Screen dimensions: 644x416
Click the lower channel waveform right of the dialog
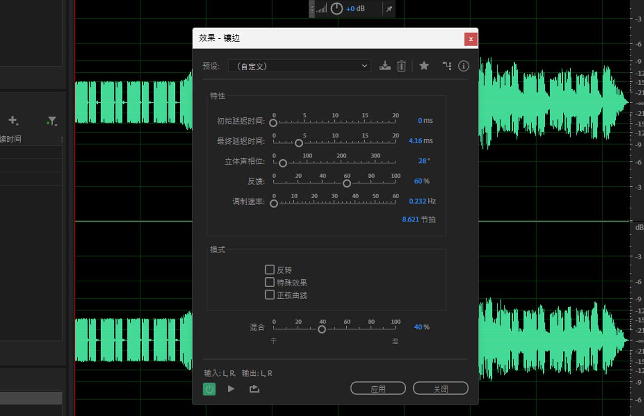tap(554, 340)
